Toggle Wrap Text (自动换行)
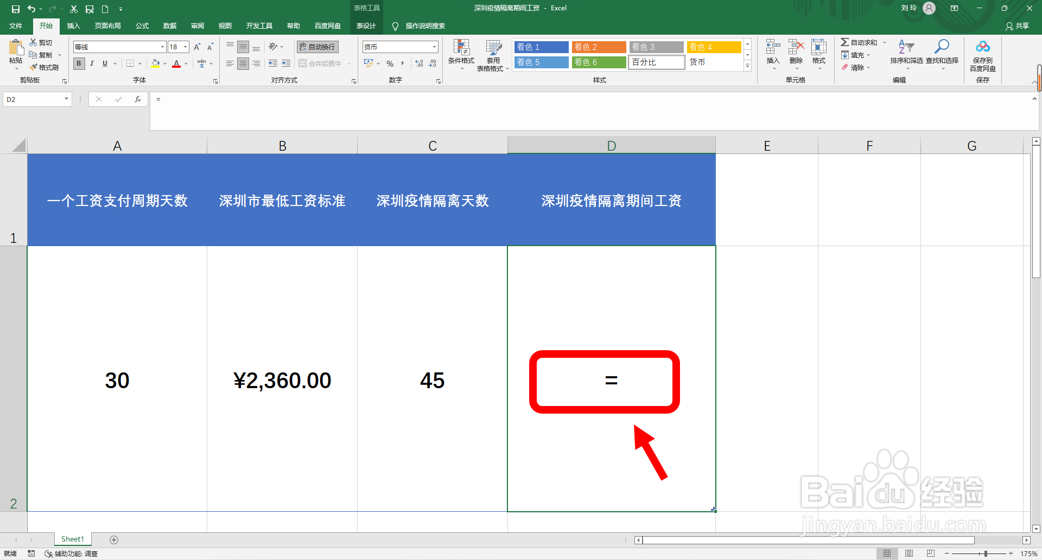 pyautogui.click(x=318, y=47)
